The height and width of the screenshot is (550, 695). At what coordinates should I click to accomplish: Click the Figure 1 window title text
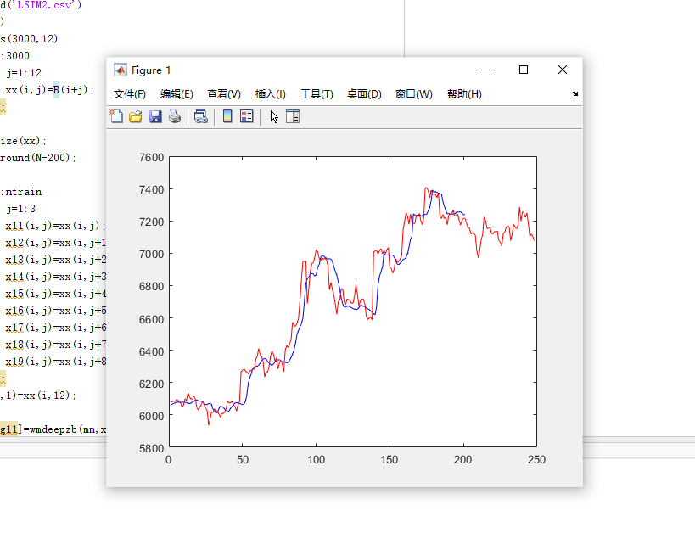[x=151, y=70]
